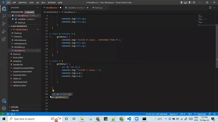
Task: Fold getData method at line 16
Action: pyautogui.click(x=50, y=37)
